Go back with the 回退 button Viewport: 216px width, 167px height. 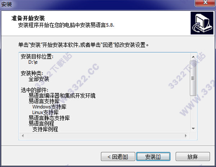(x=118, y=157)
